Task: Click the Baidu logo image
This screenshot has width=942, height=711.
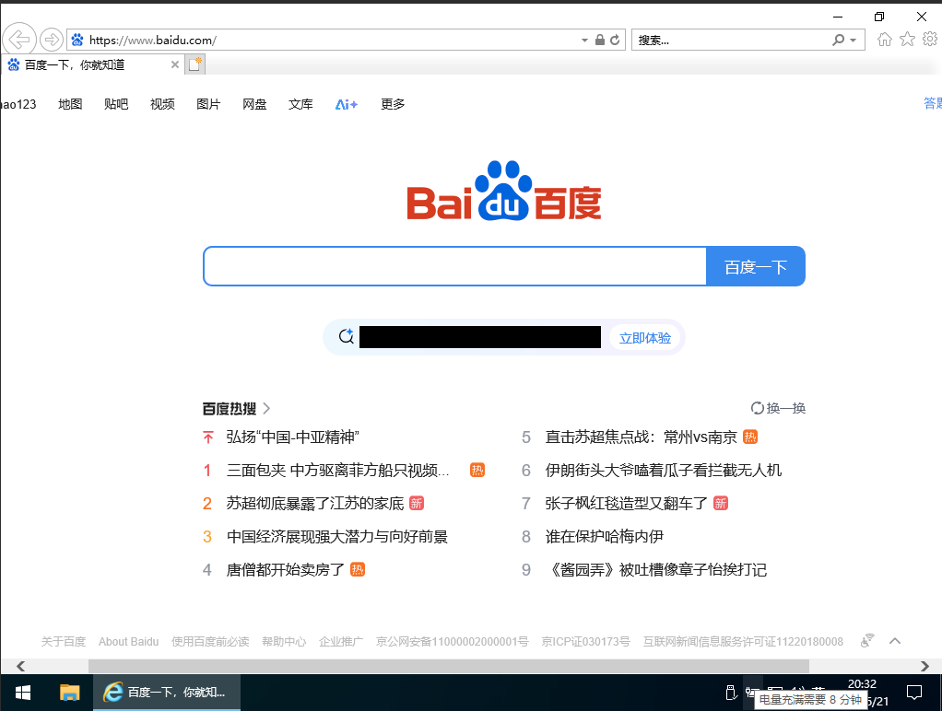Action: pyautogui.click(x=504, y=191)
